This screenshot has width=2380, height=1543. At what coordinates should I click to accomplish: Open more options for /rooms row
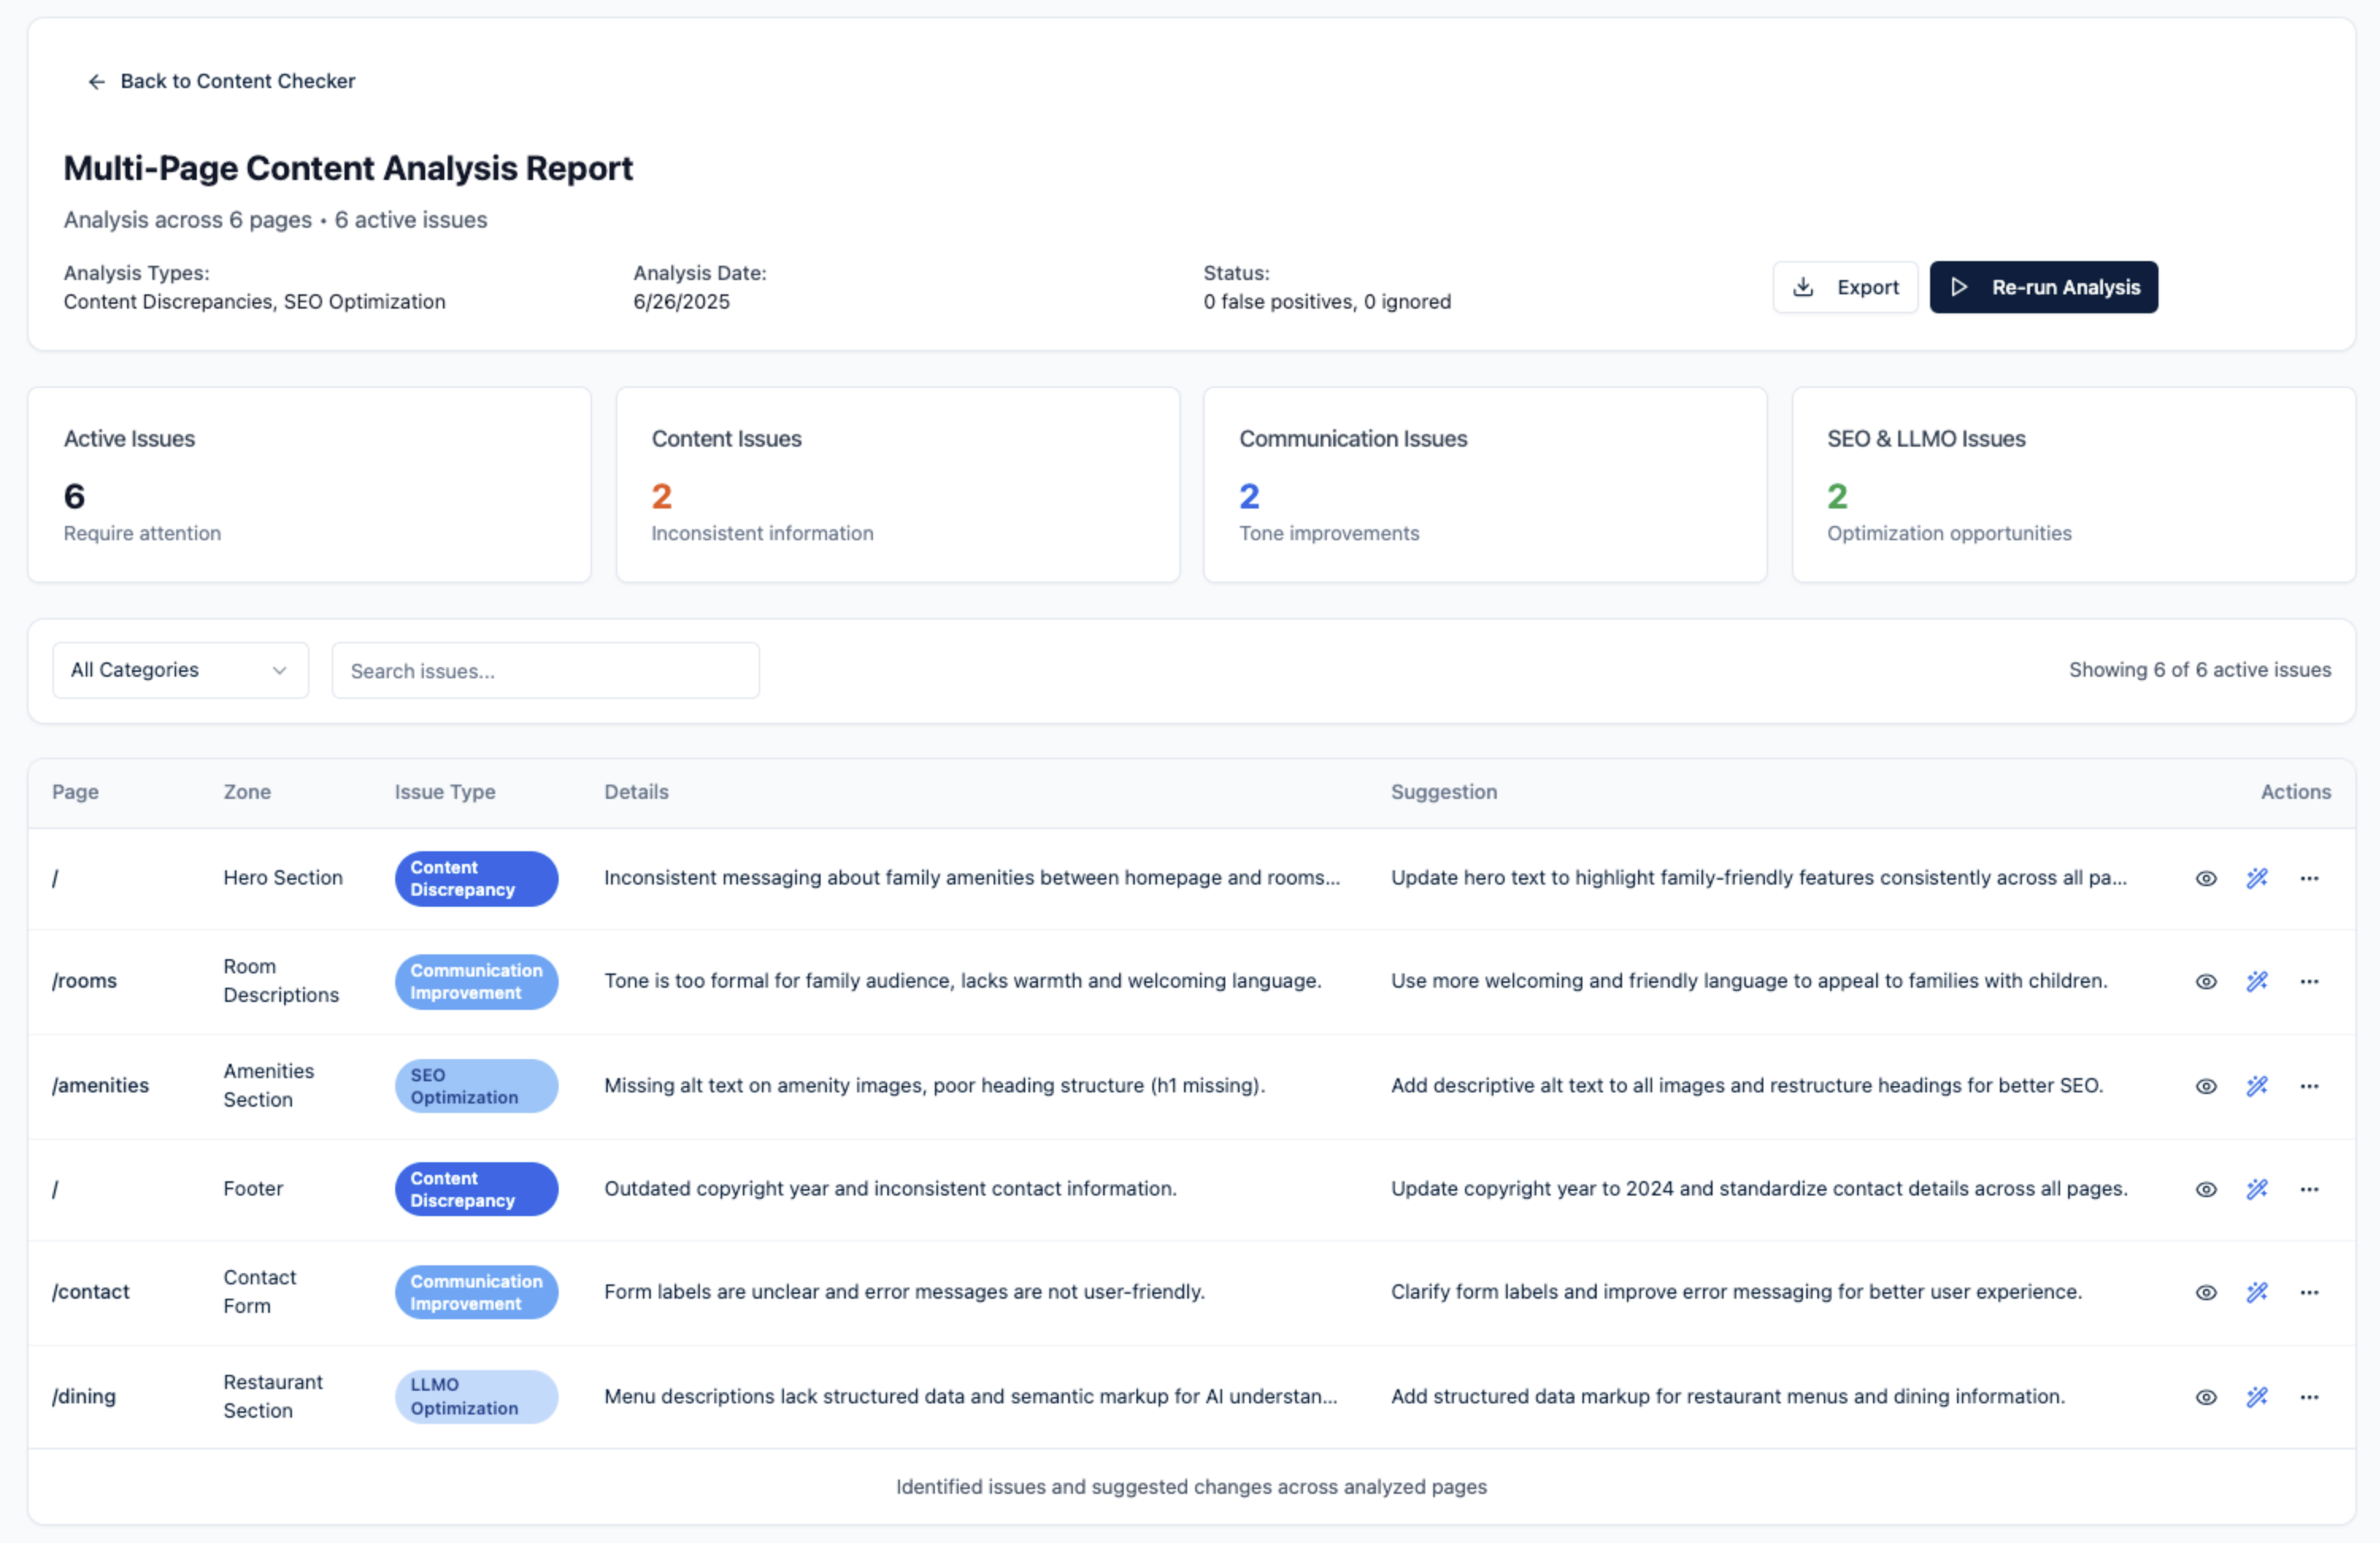click(2309, 981)
